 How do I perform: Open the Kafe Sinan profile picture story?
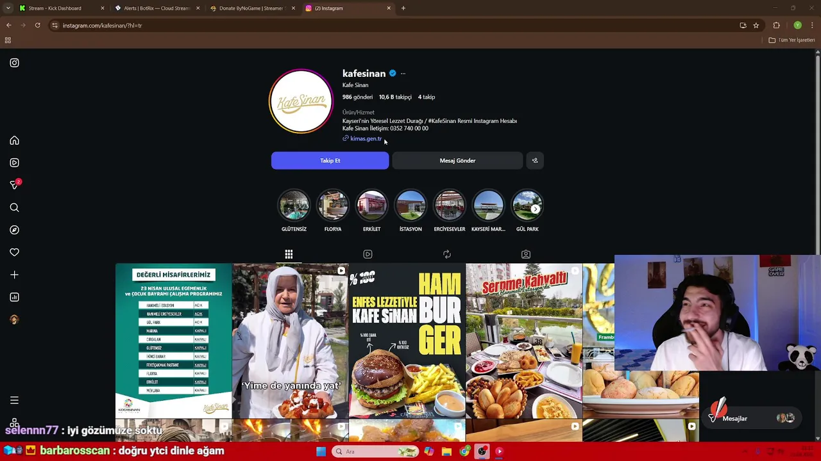coord(301,101)
